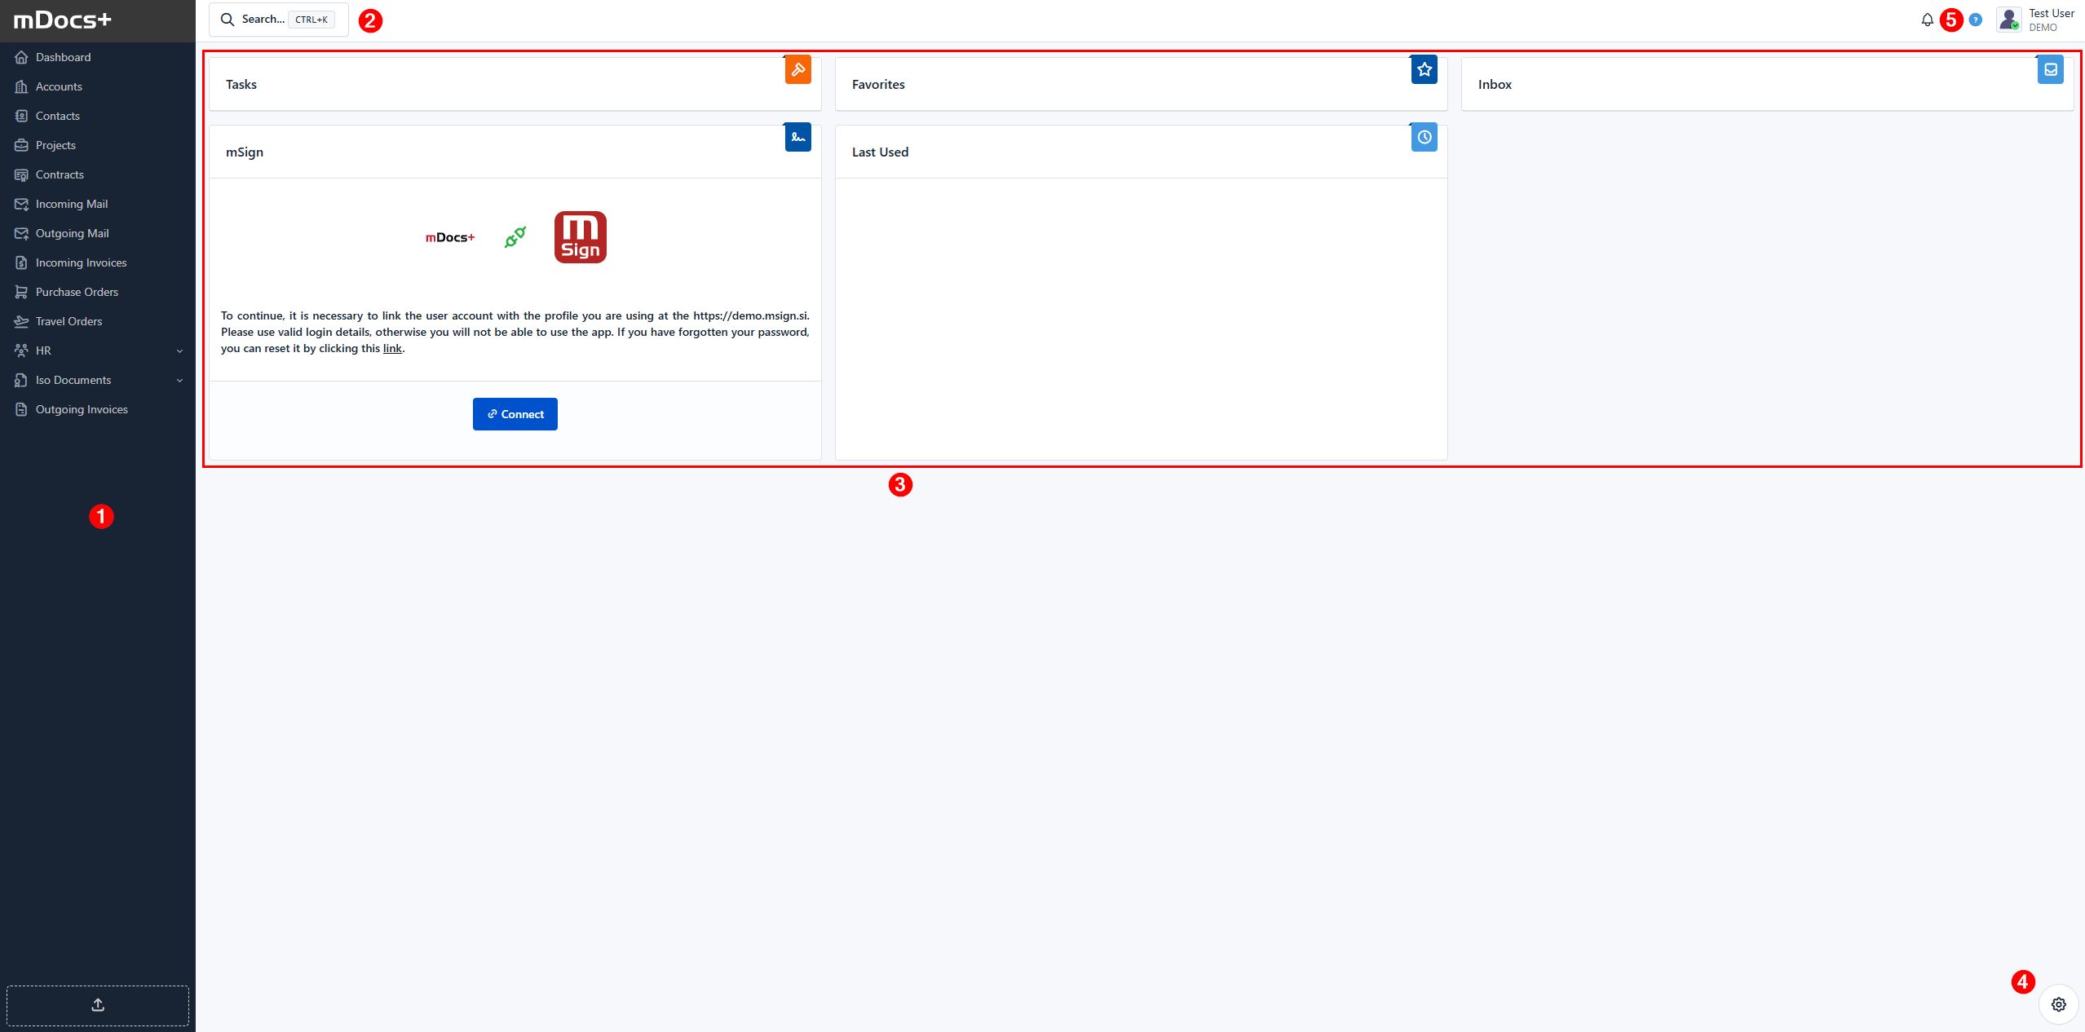
Task: Click the upload icon in sidebar
Action: tap(98, 1005)
